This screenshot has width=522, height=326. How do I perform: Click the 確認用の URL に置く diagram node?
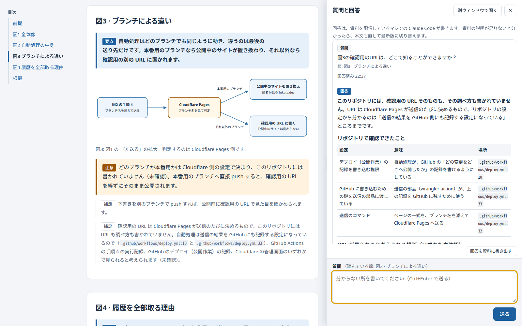click(x=278, y=126)
